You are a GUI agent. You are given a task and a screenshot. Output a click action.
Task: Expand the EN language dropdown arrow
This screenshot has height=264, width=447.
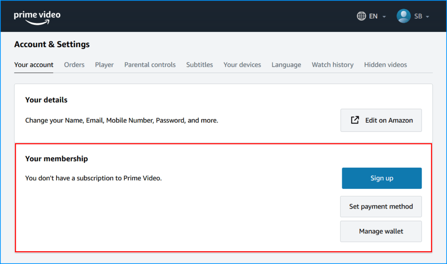point(384,17)
